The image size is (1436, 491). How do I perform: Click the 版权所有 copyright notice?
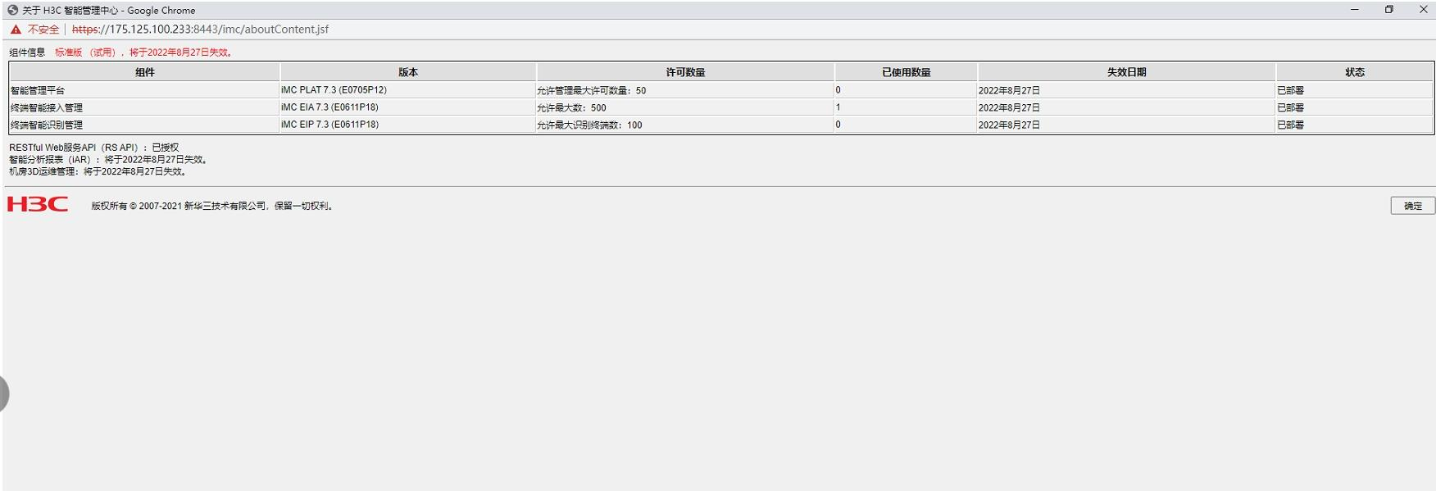tap(213, 207)
